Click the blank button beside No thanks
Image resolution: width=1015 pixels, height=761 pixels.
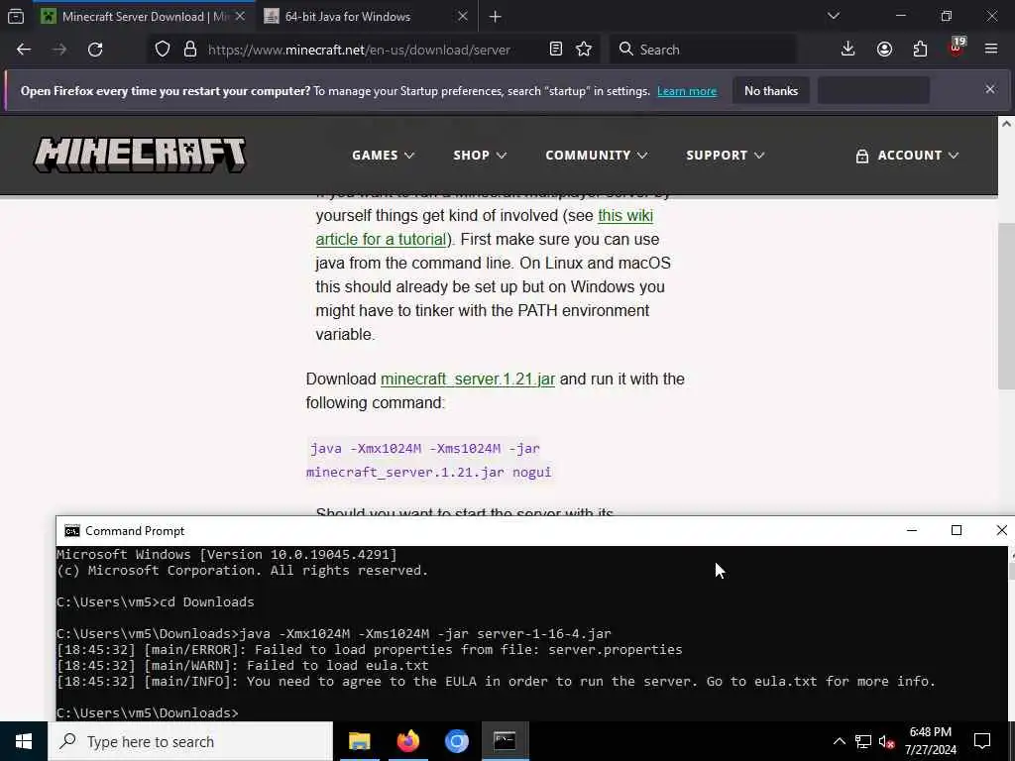click(874, 90)
